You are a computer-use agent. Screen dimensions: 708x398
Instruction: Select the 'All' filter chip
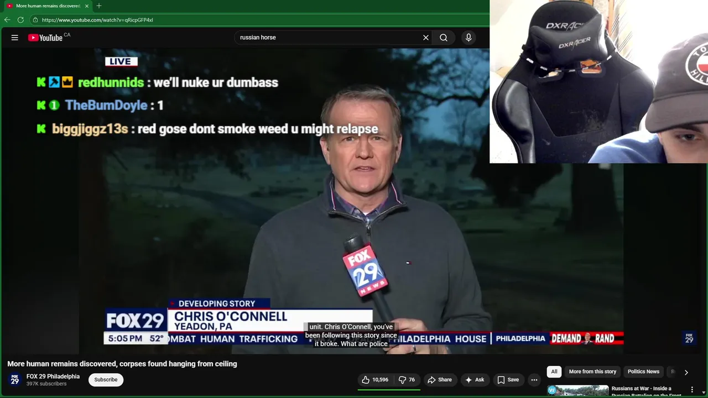(x=554, y=371)
